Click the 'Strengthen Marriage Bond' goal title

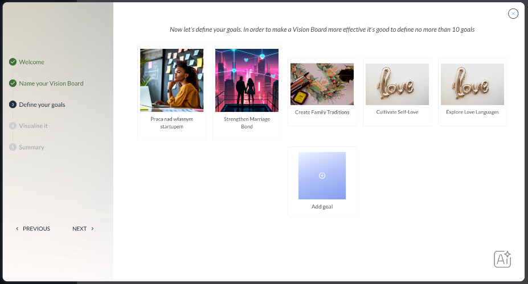click(247, 123)
